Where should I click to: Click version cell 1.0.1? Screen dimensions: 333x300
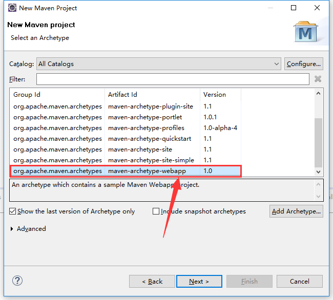tap(210, 117)
